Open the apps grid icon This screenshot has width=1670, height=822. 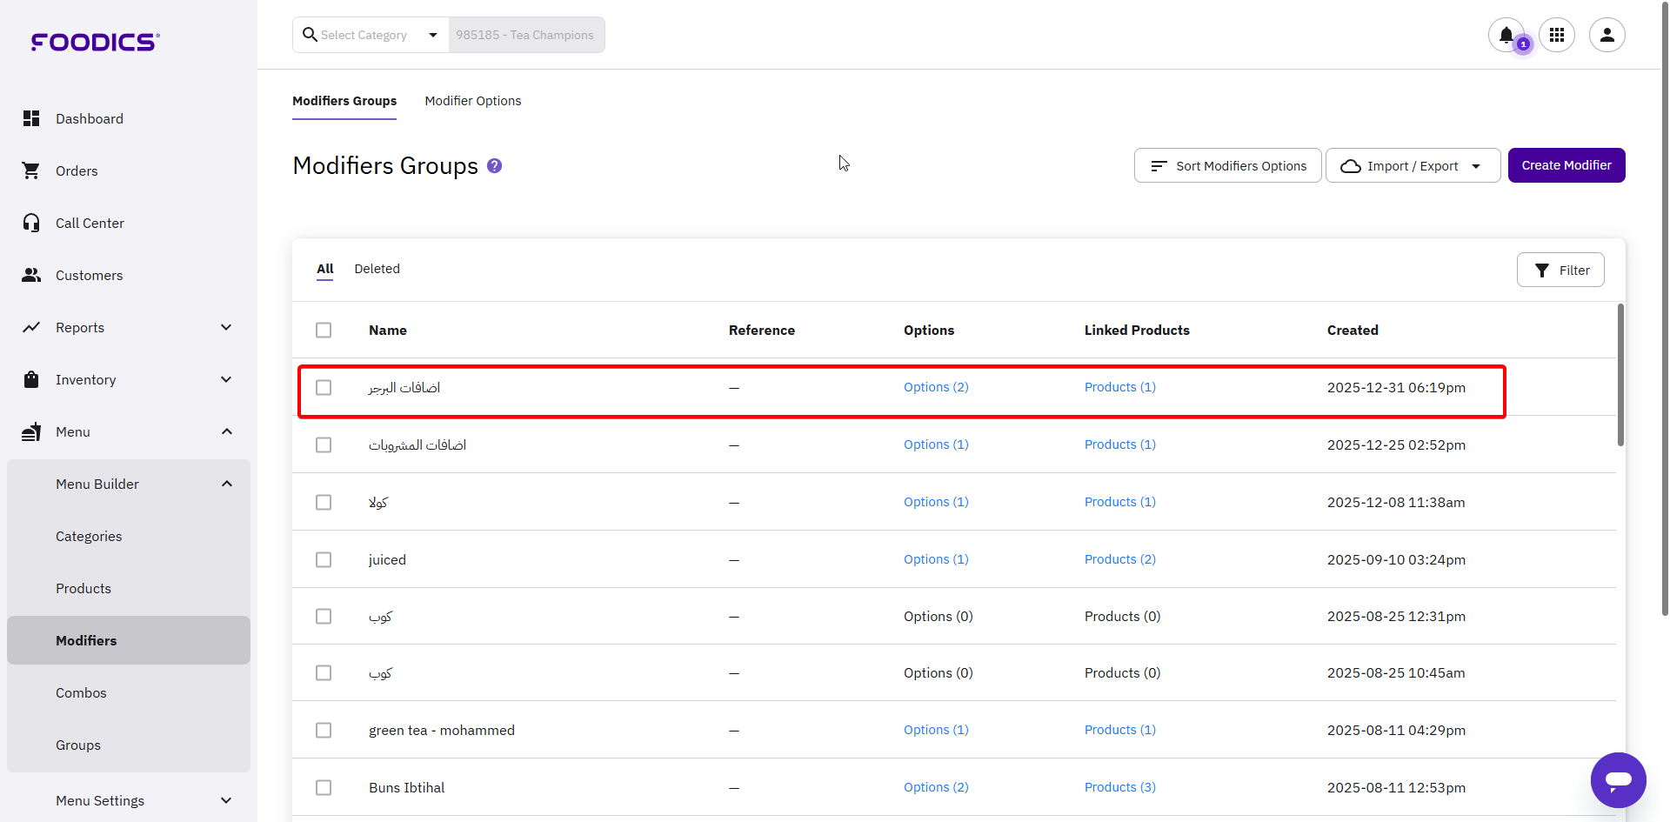tap(1557, 35)
